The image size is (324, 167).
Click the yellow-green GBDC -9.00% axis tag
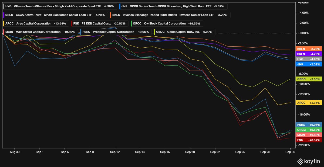(x=309, y=79)
